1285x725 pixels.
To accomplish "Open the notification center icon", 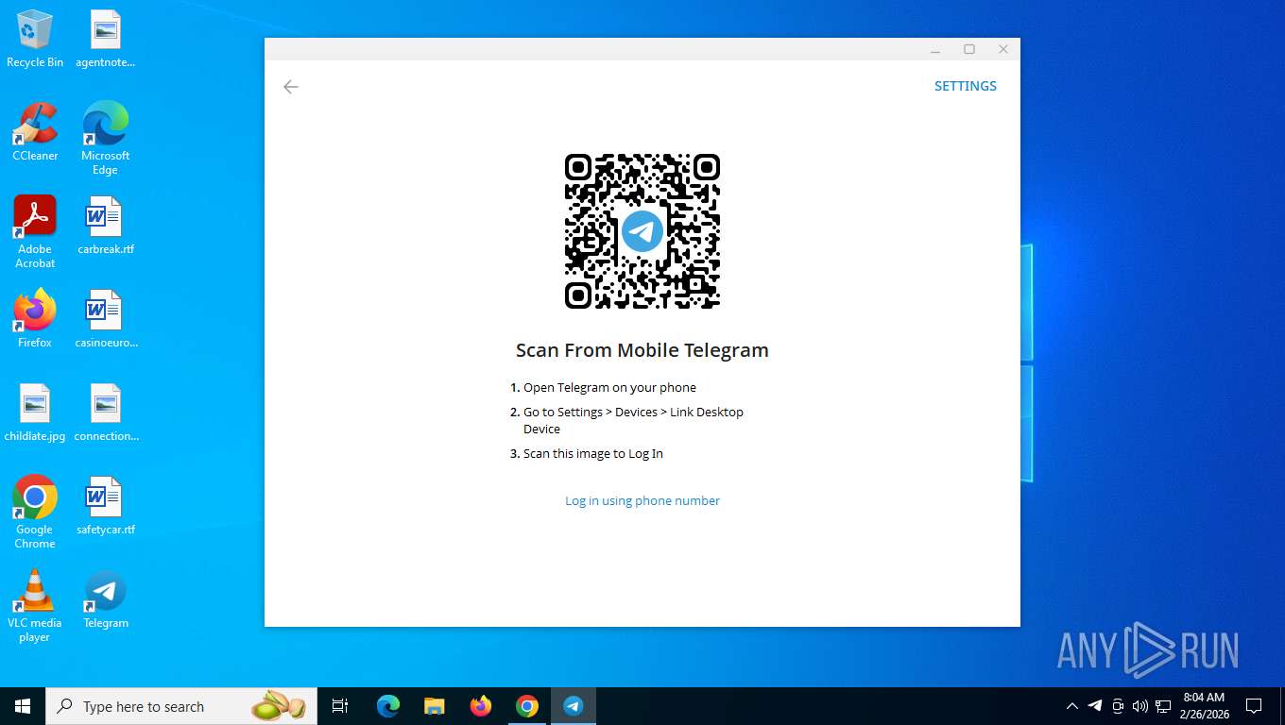I will (x=1254, y=706).
